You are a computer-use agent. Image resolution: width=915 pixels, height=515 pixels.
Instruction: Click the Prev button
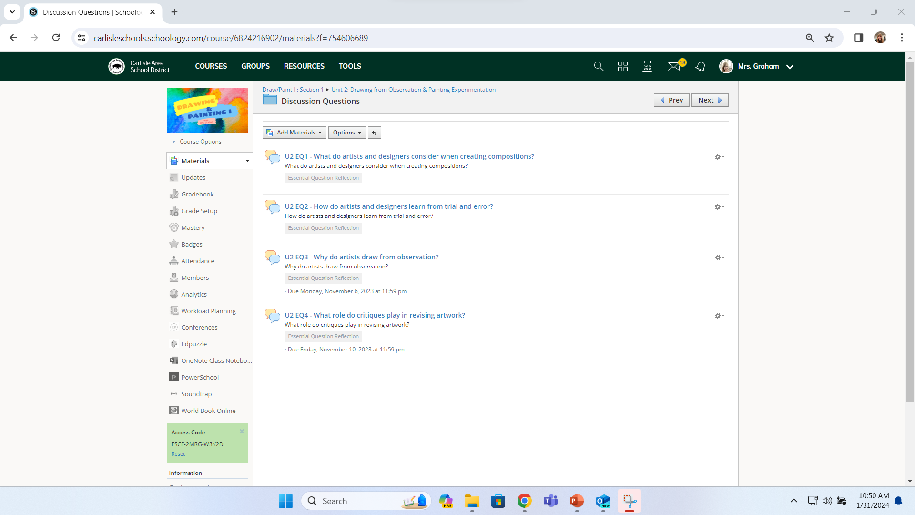(671, 100)
